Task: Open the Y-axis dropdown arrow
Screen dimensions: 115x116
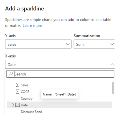Action: (68, 44)
